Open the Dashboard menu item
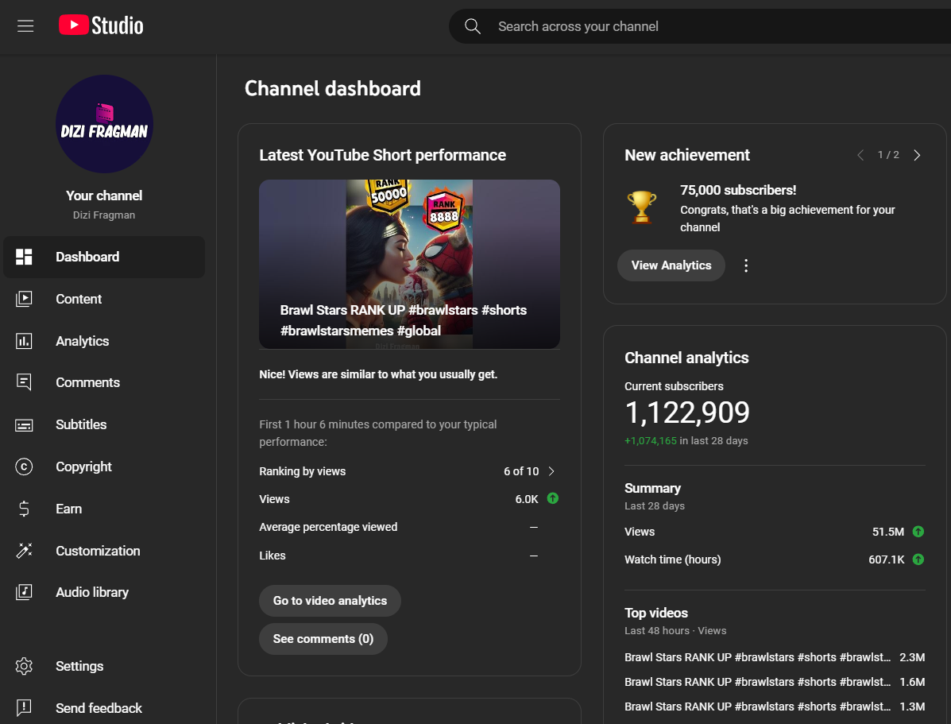The width and height of the screenshot is (951, 724). [x=104, y=257]
